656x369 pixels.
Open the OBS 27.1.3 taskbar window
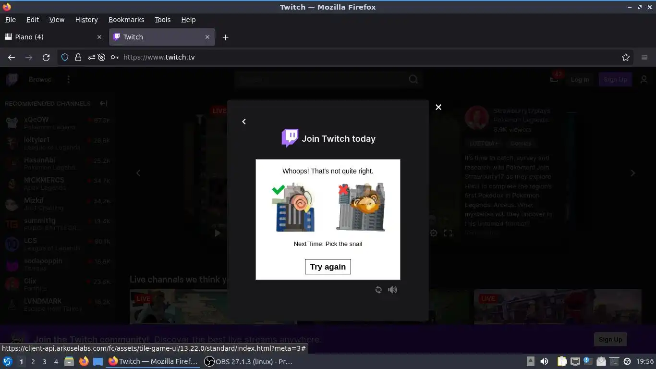point(249,361)
